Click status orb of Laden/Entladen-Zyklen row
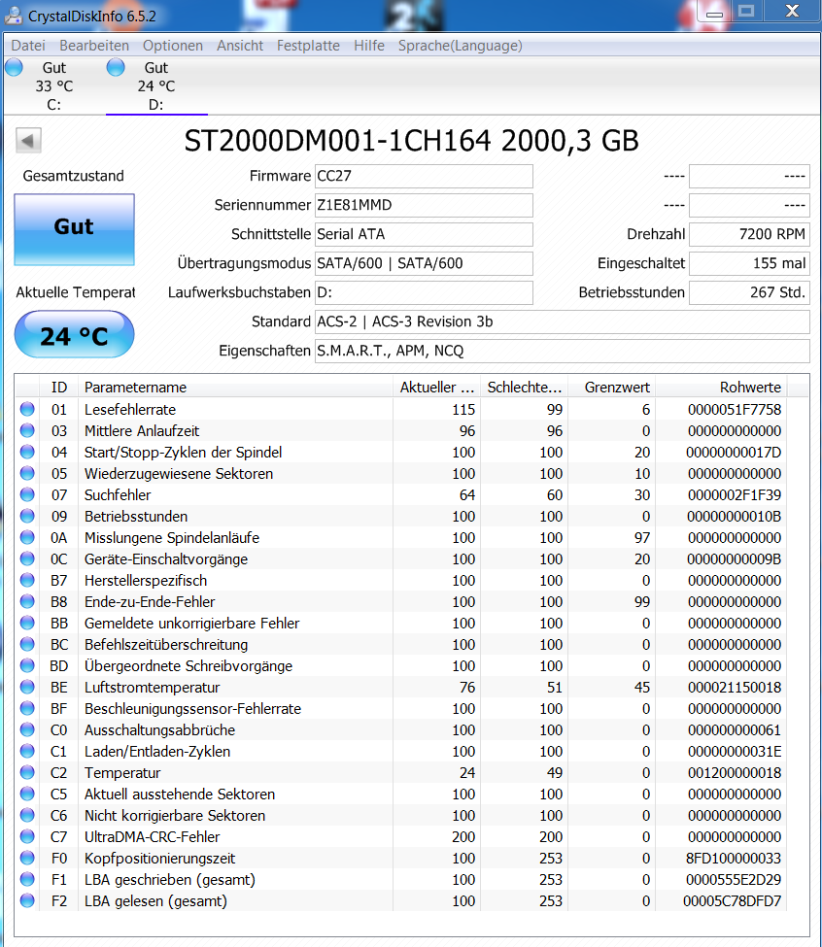Viewport: 822px width, 947px height. (x=27, y=751)
